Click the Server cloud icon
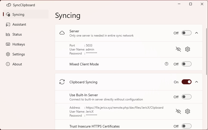This screenshot has width=208, height=130. point(62,33)
